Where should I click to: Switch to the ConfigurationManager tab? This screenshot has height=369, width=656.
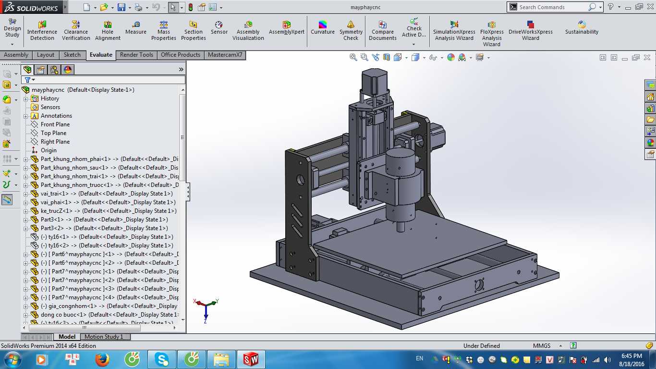click(x=54, y=69)
